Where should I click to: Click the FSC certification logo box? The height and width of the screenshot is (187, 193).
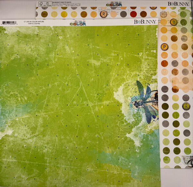tap(45, 4)
